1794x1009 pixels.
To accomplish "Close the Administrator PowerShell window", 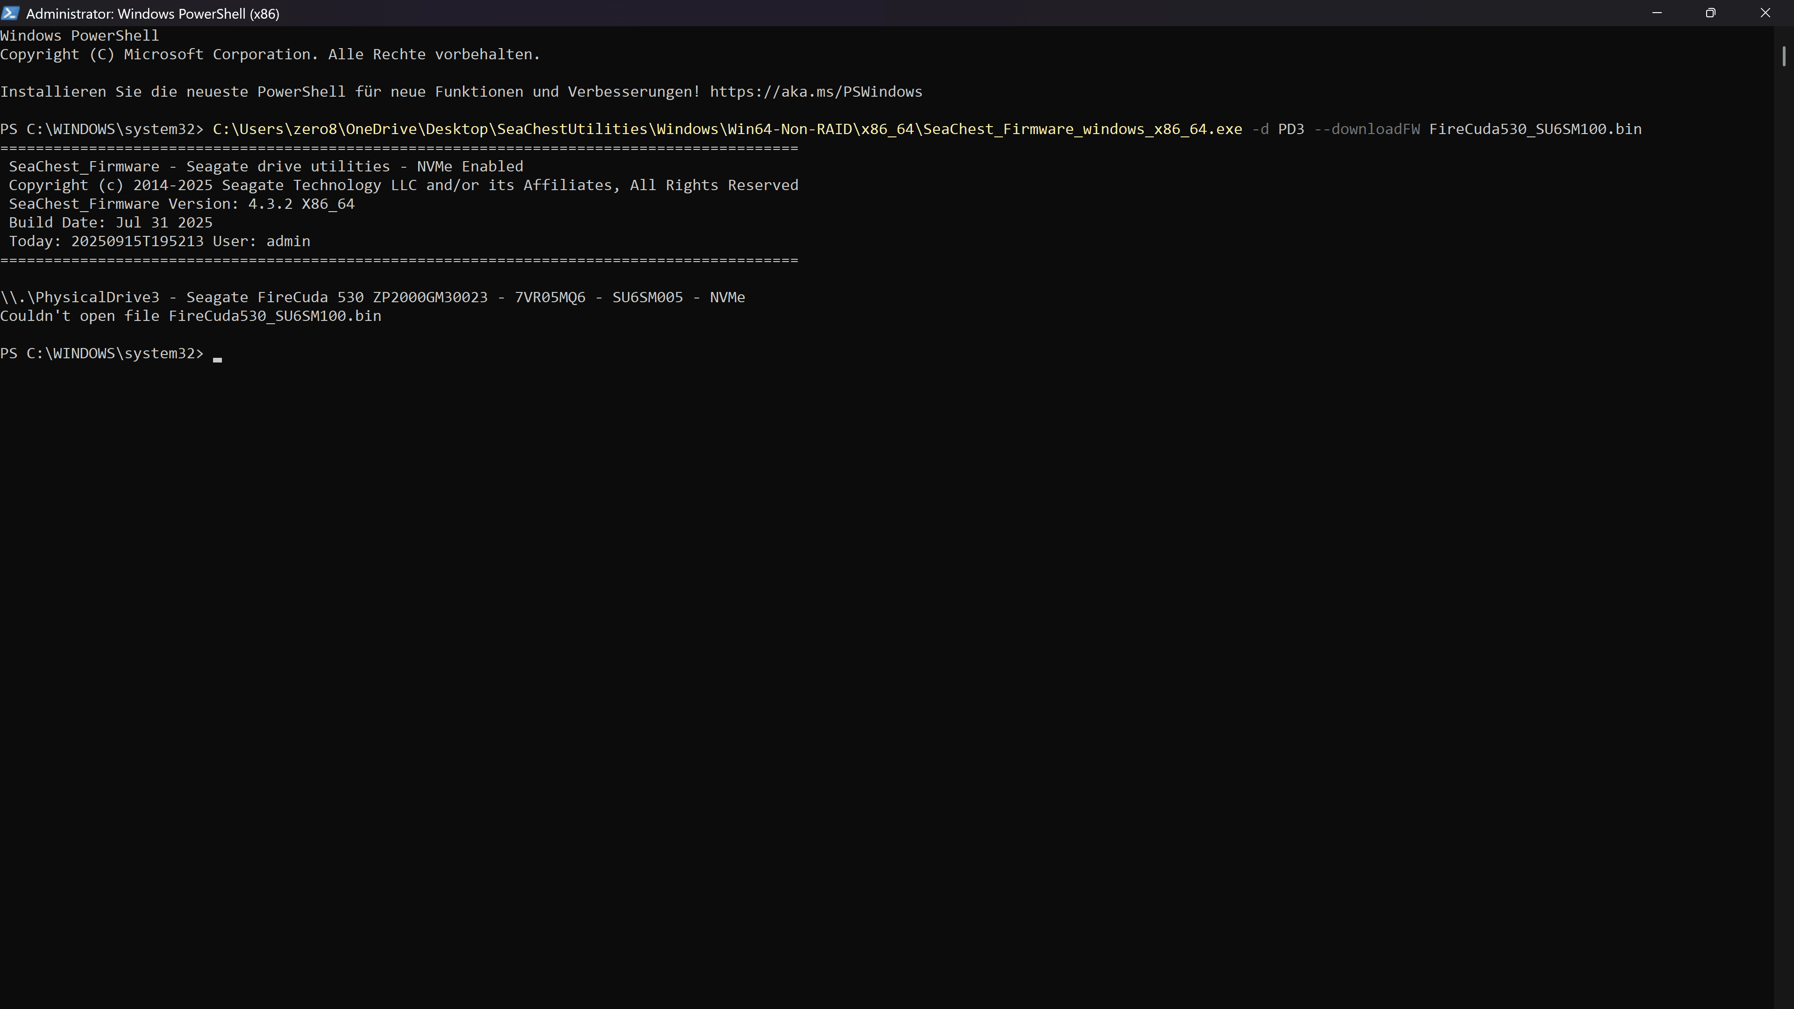I will tap(1765, 13).
